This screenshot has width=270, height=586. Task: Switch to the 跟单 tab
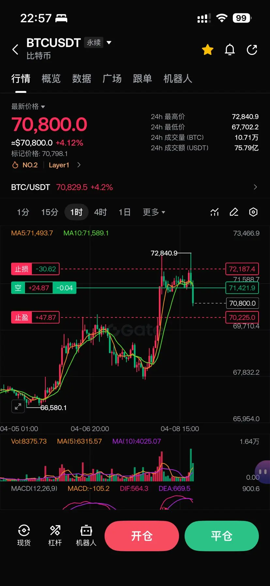coord(142,78)
